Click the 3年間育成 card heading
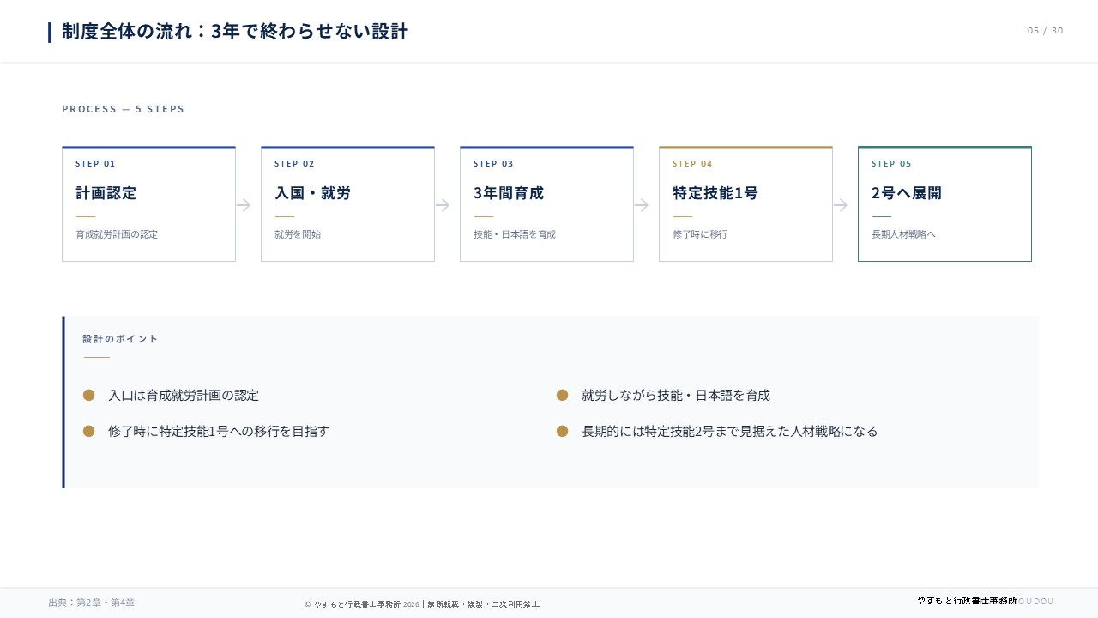 [x=509, y=193]
